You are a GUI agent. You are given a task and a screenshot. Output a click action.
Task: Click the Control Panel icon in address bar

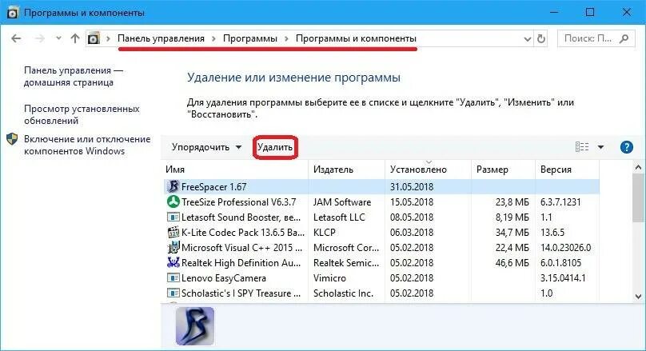click(94, 38)
